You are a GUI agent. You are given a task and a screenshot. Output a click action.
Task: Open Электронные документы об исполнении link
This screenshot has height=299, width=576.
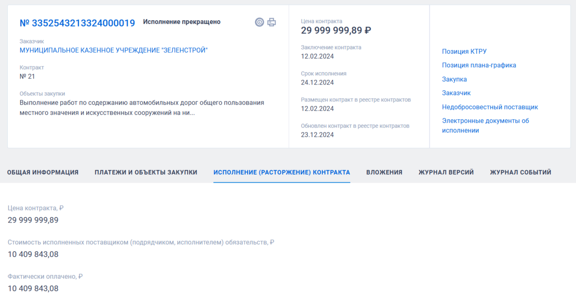pyautogui.click(x=485, y=126)
